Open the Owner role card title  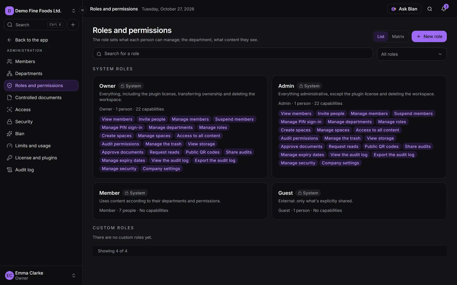click(x=107, y=86)
